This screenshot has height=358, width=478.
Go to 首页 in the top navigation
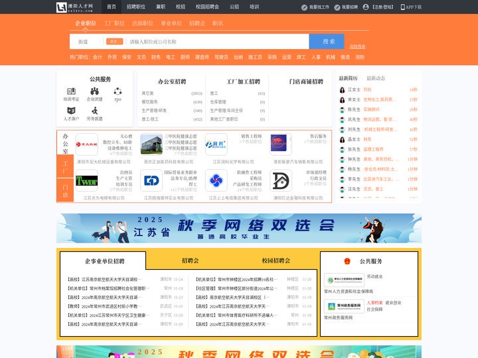112,7
